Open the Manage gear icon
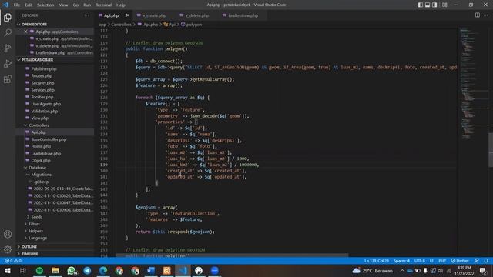493x277 pixels. 8,249
